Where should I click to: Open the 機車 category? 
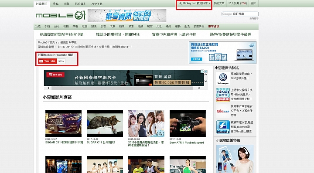point(122,27)
